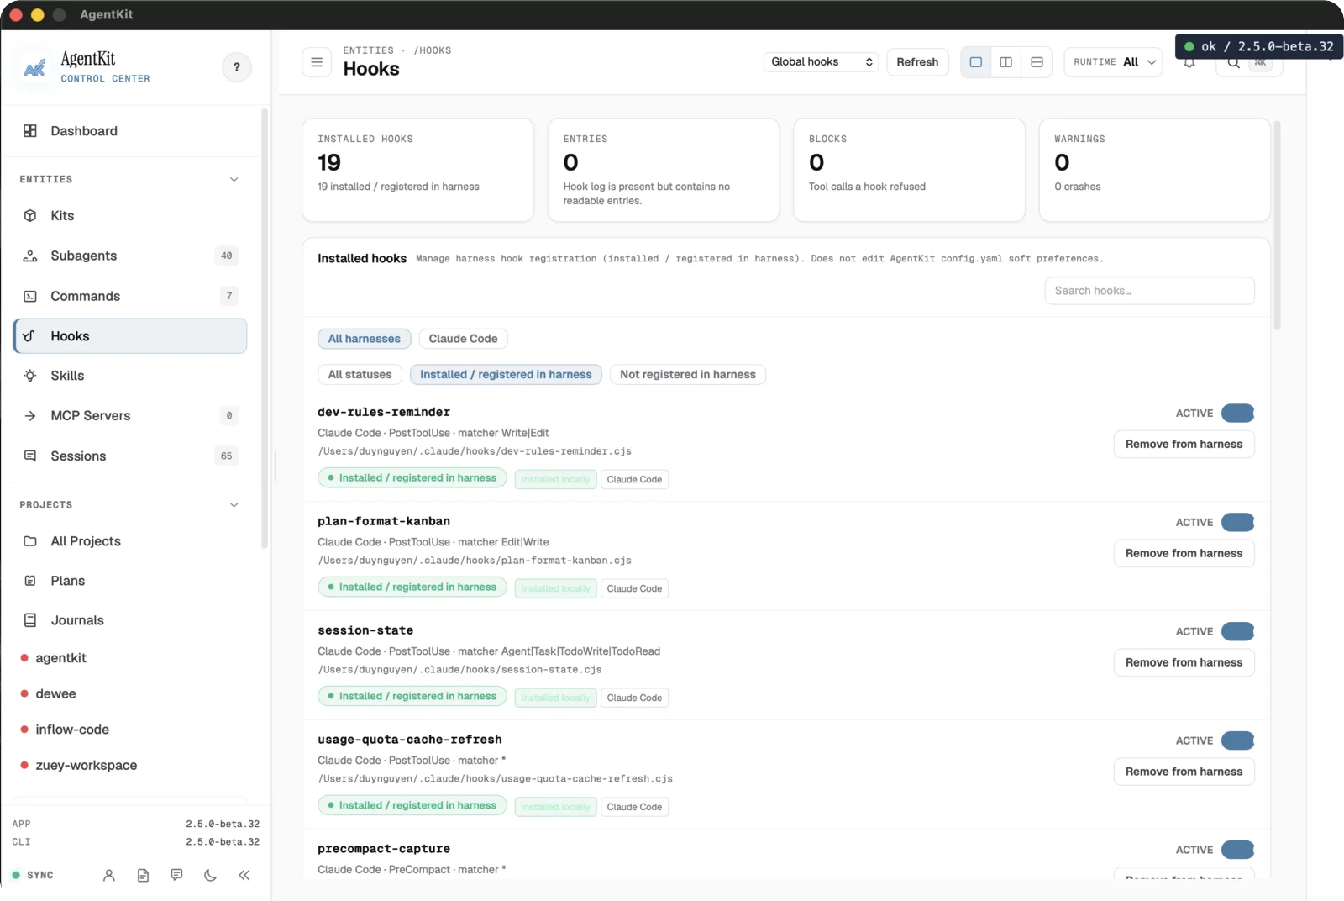
Task: Open the agentkit project
Action: (60, 658)
